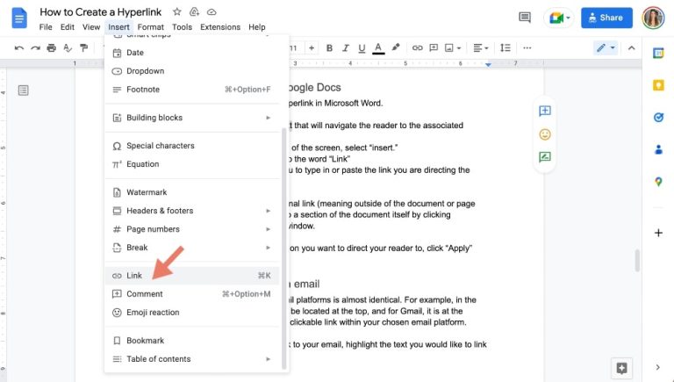The image size is (674, 382).
Task: Open comment history icon
Action: pos(525,18)
